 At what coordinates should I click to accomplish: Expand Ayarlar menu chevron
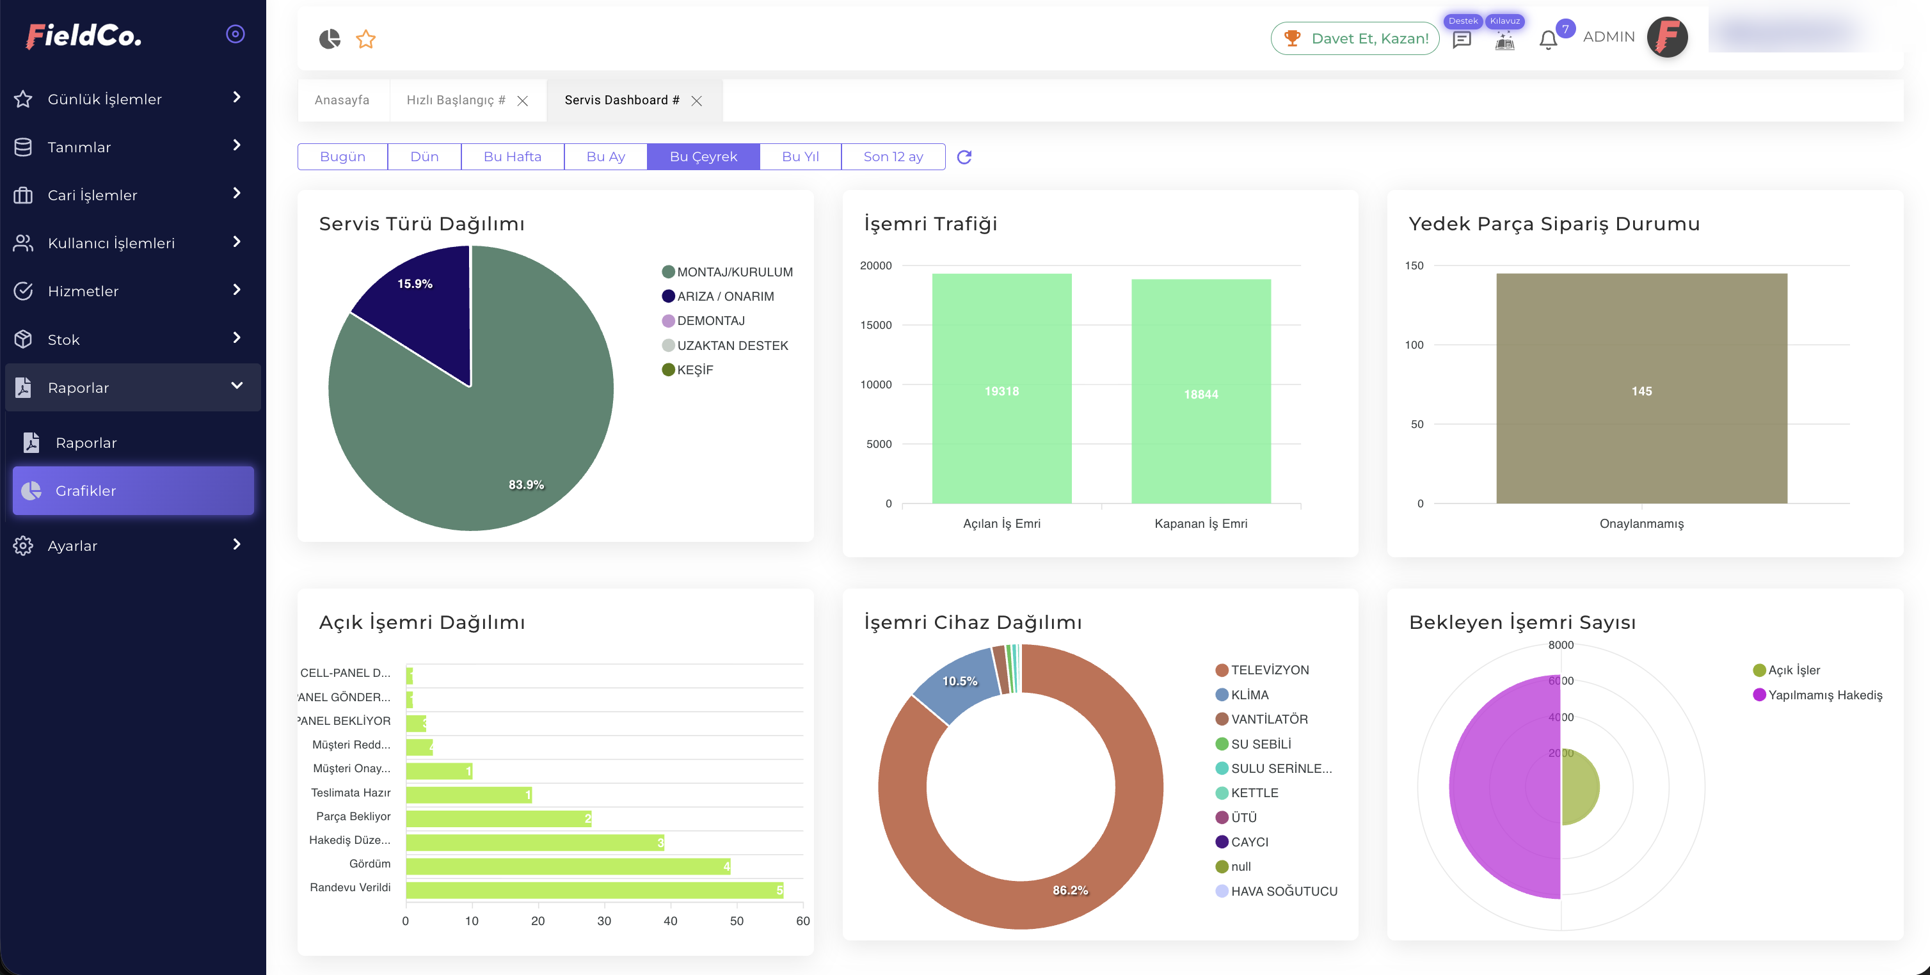[x=237, y=544]
